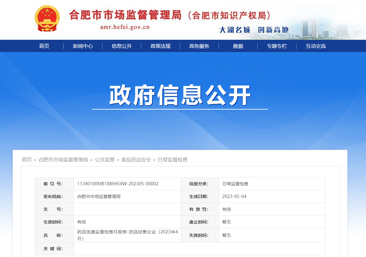The height and width of the screenshot is (257, 366).
Task: Select the 数据 navigation item
Action: (238, 46)
